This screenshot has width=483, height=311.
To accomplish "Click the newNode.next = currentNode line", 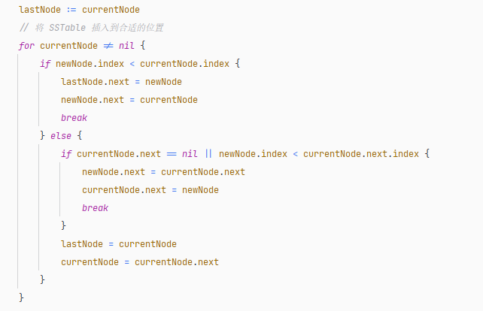I will point(129,100).
